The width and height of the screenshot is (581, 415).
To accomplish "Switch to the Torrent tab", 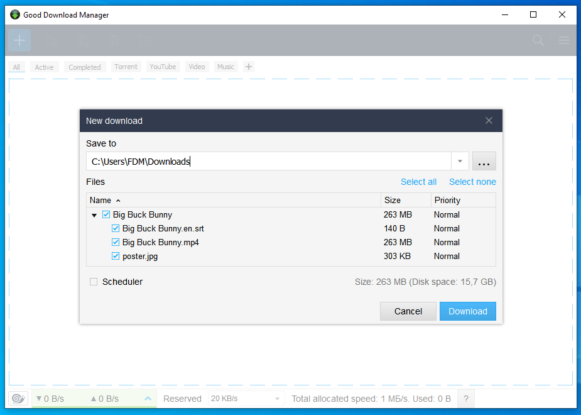I will click(x=126, y=67).
